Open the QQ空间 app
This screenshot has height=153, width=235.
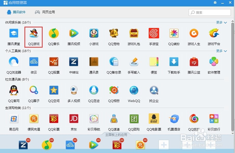[x=54, y=90]
